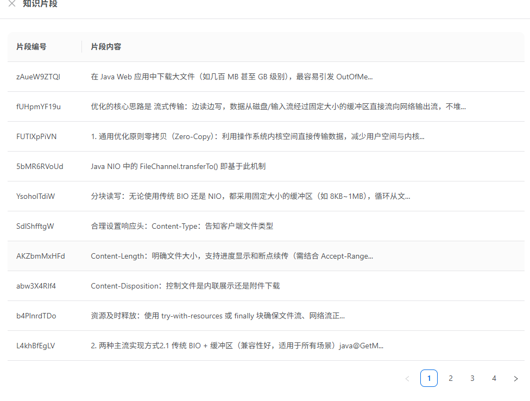Select the current page 1 button
The height and width of the screenshot is (401, 530).
pyautogui.click(x=428, y=378)
